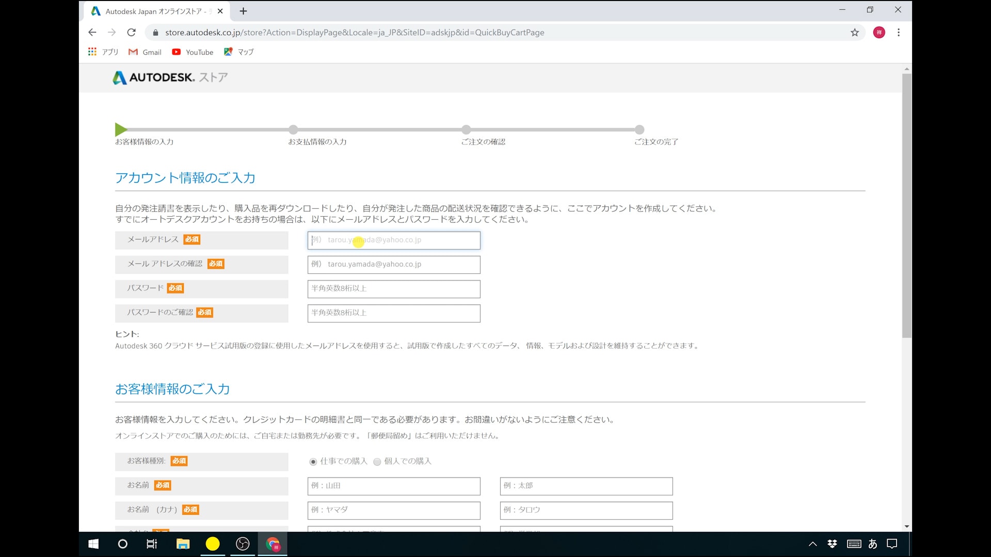Select the 仕事での購入 radio option

point(313,462)
